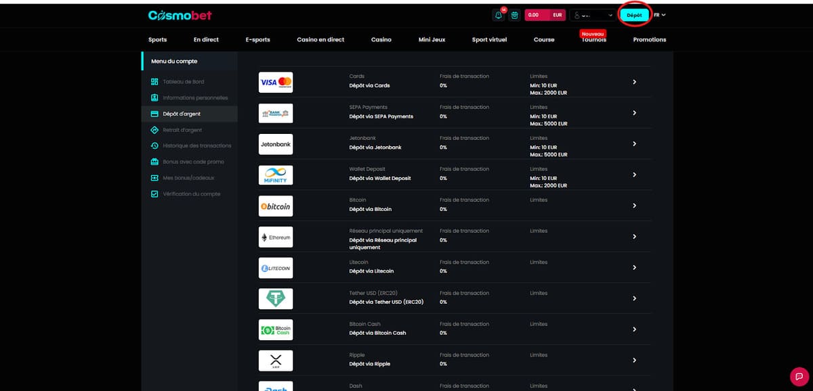Screen dimensions: 813x391
Task: Expand the user account dropdown
Action: pyautogui.click(x=593, y=15)
